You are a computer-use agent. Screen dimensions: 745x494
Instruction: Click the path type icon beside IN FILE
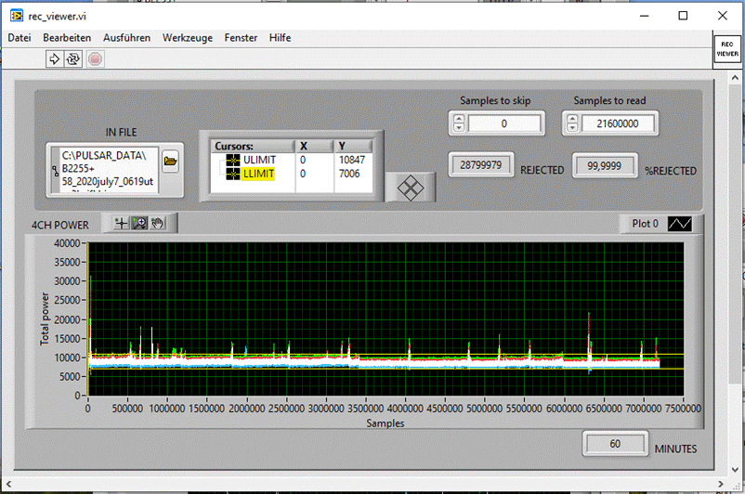(55, 170)
